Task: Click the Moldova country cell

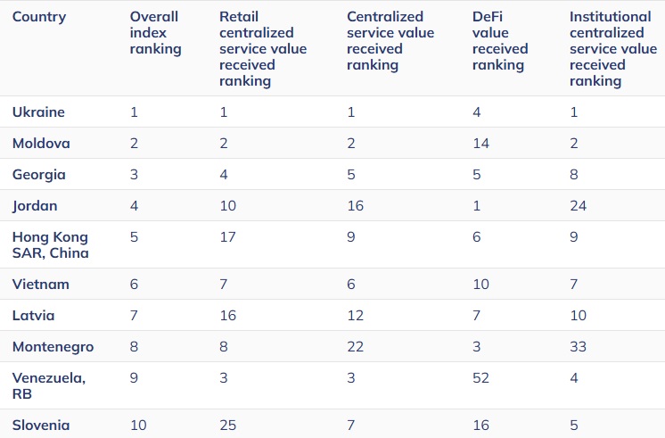Action: pos(41,144)
